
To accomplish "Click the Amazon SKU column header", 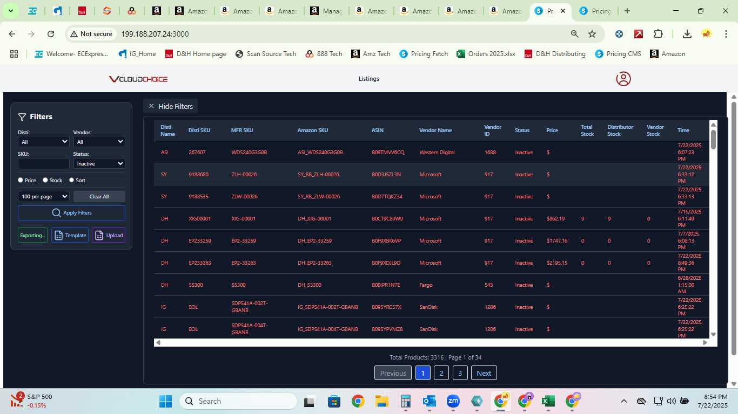I will 313,130.
